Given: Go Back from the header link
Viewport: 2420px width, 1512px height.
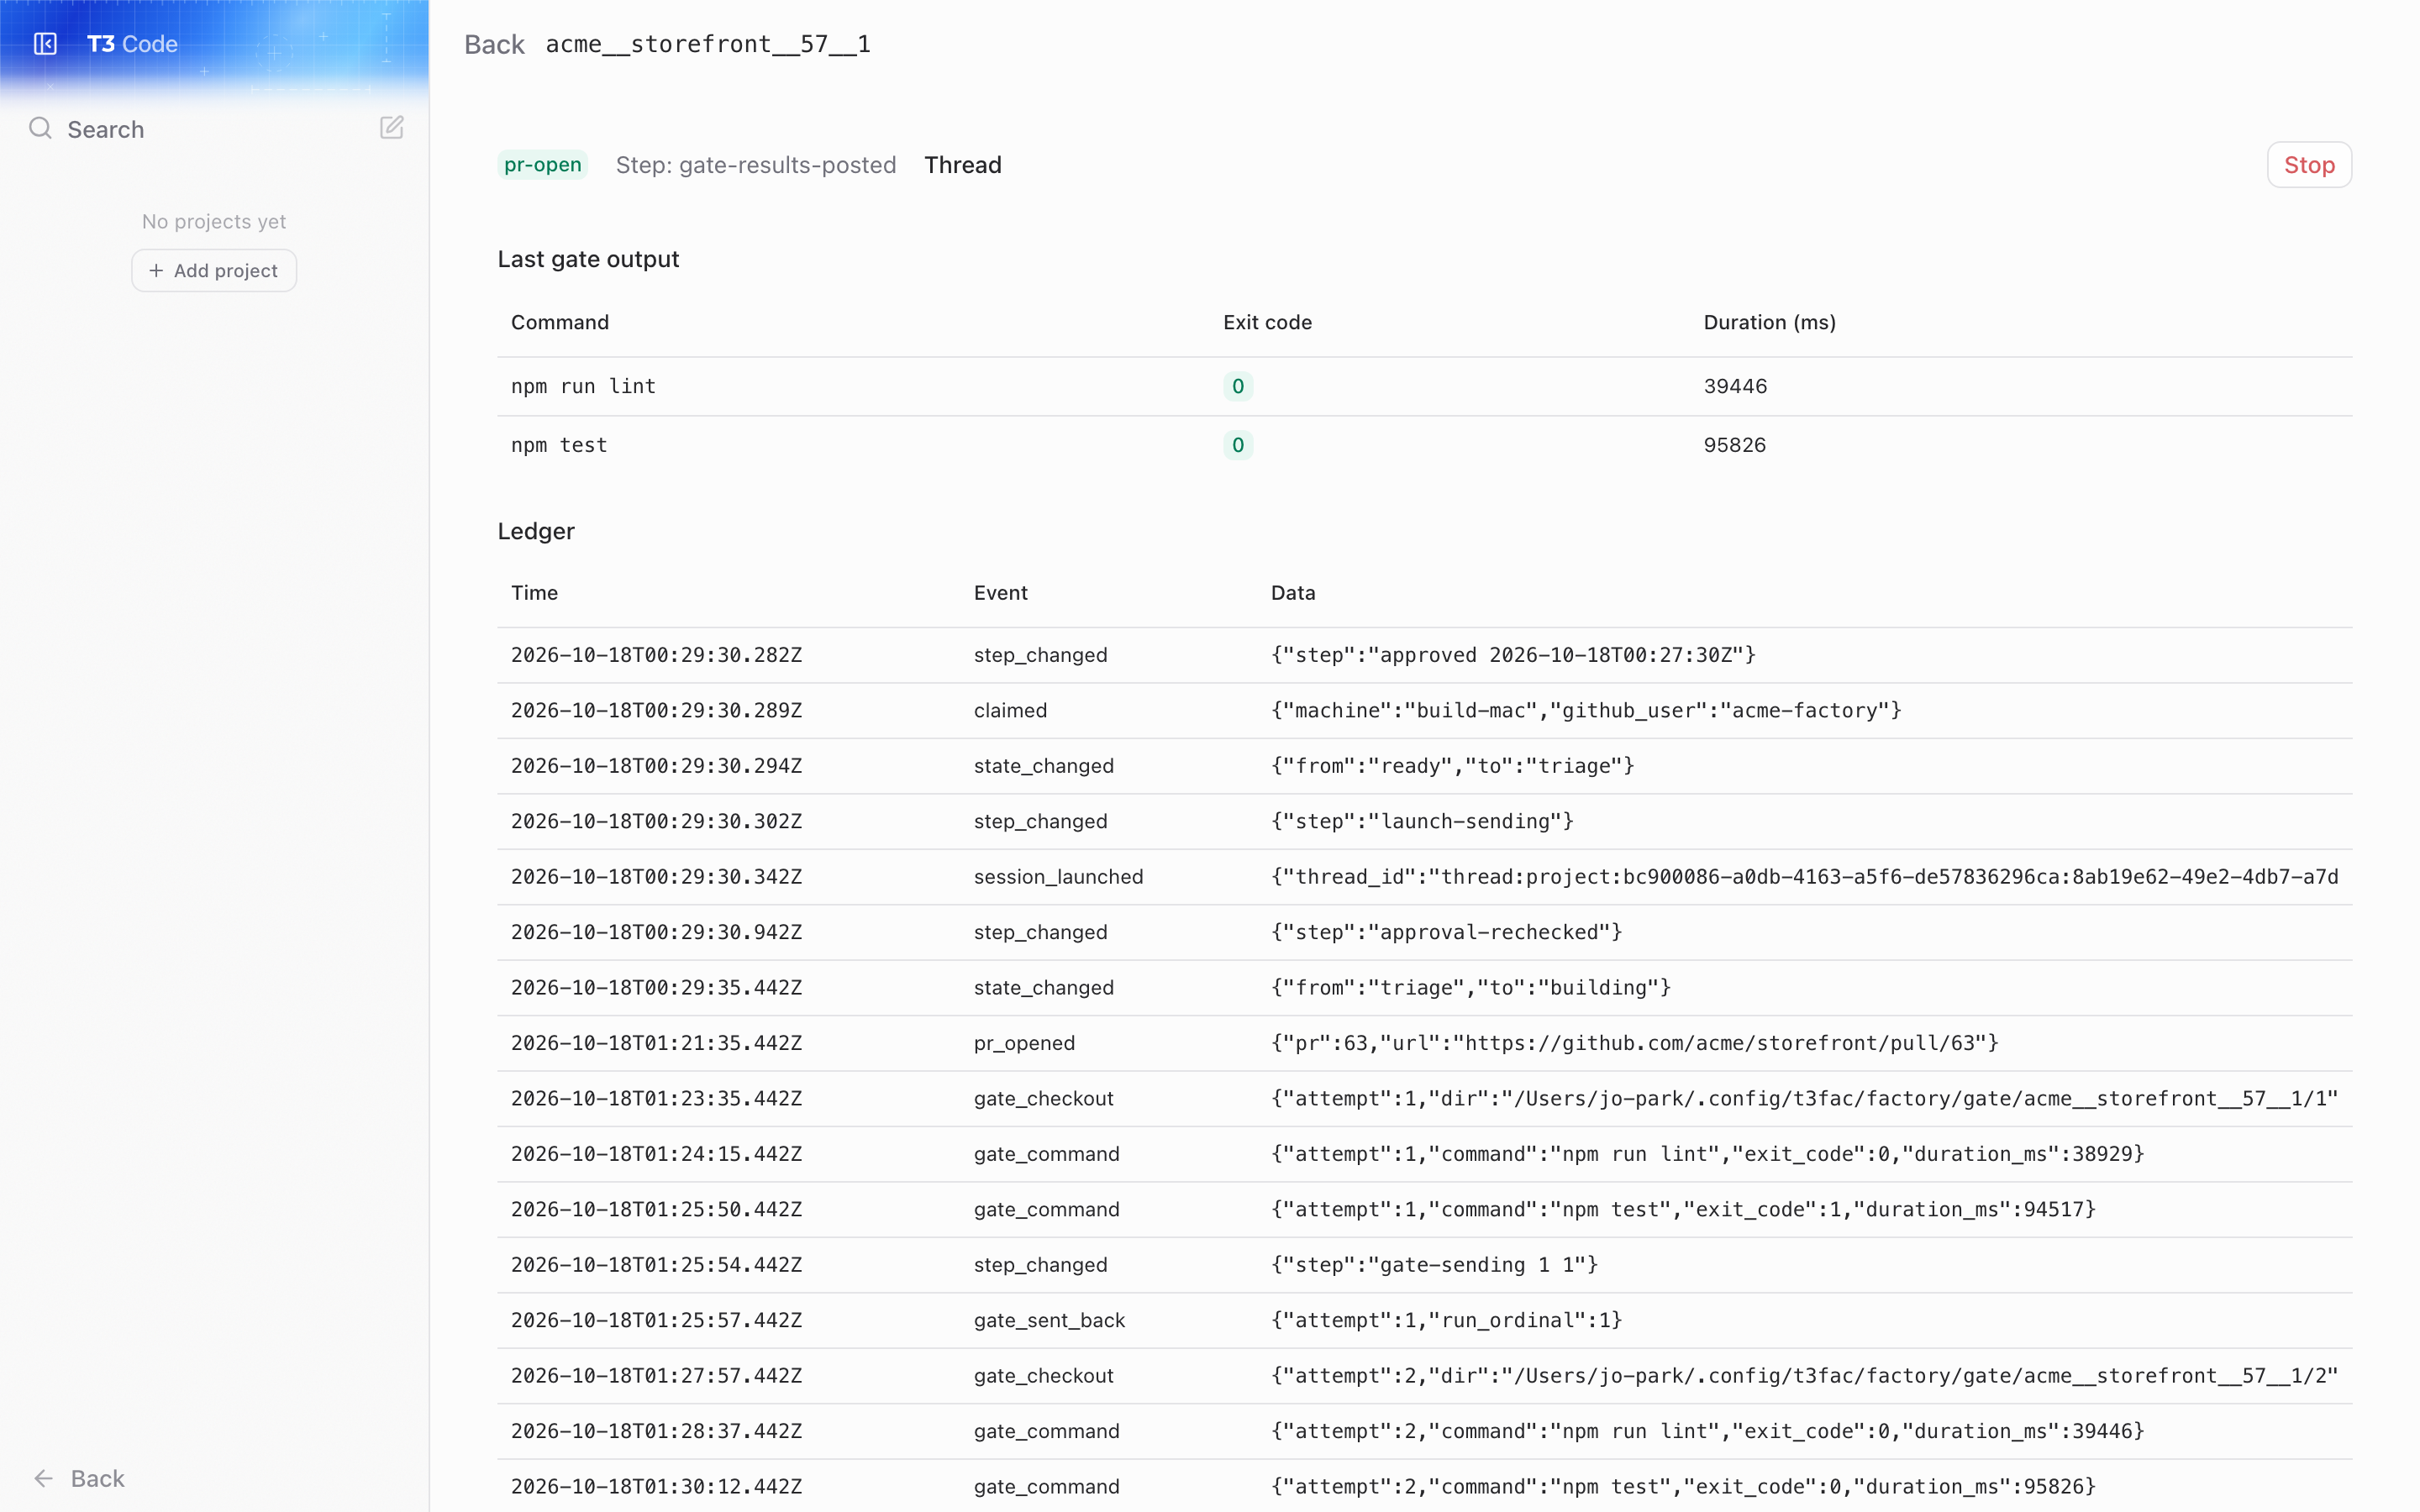Looking at the screenshot, I should coord(494,44).
